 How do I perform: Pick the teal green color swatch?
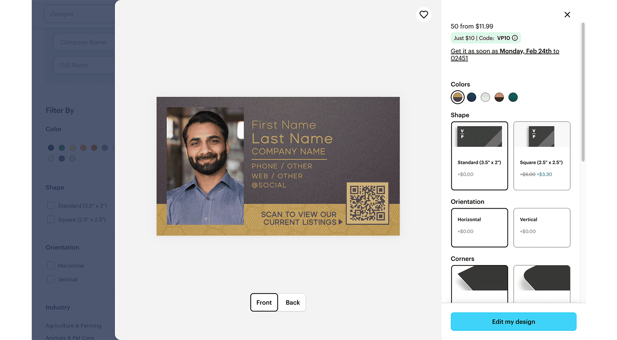coord(513,97)
